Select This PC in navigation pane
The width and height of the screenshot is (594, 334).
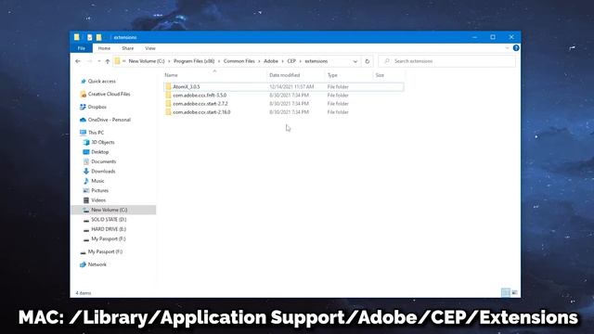(96, 133)
